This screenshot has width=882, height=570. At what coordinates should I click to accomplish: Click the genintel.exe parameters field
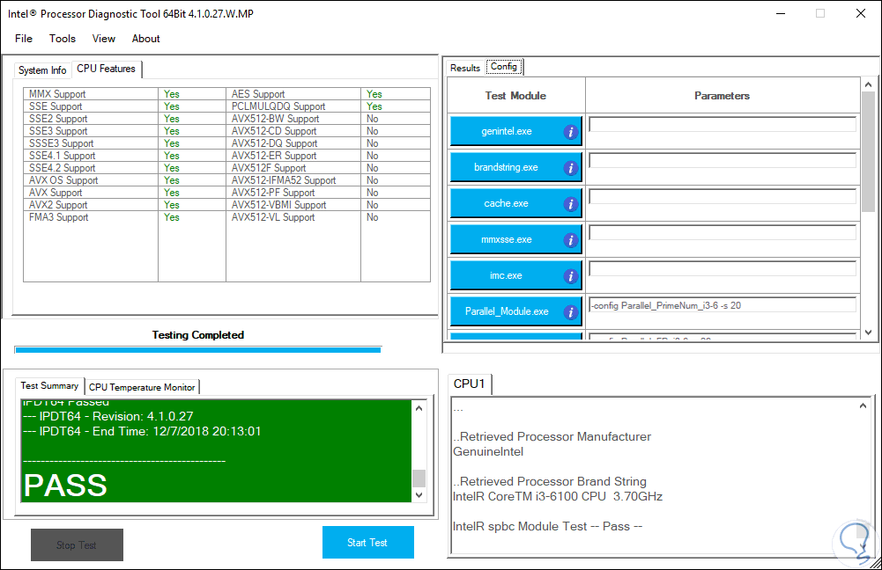(x=723, y=125)
